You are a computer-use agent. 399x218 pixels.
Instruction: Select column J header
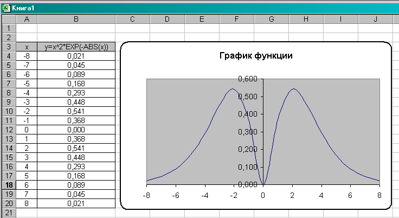coord(375,19)
